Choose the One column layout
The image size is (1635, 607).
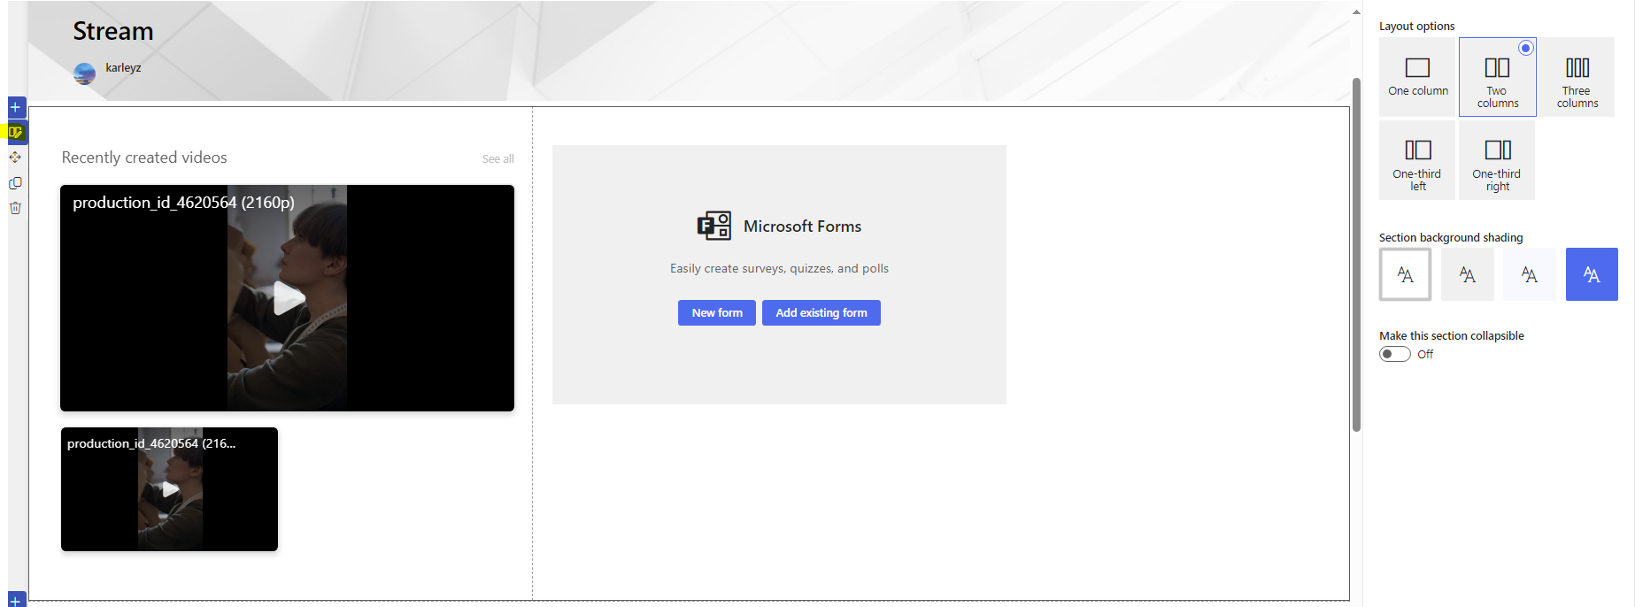(x=1418, y=76)
